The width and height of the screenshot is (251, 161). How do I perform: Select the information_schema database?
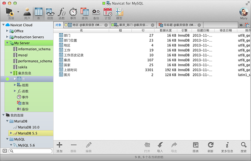click(x=32, y=49)
